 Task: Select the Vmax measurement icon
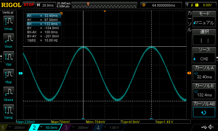point(9,21)
